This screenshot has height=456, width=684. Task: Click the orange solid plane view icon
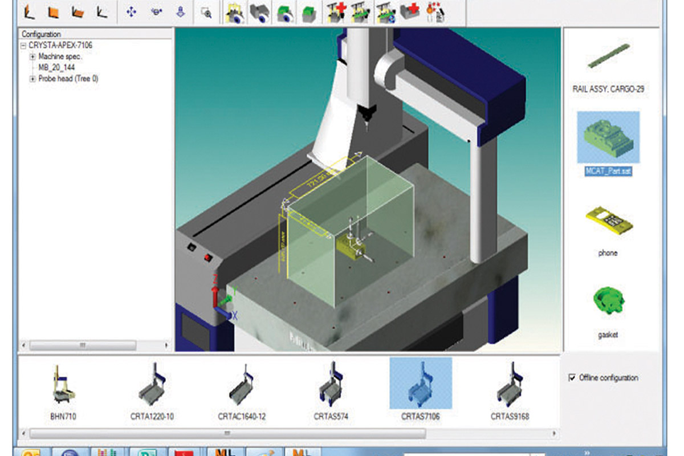(x=54, y=12)
